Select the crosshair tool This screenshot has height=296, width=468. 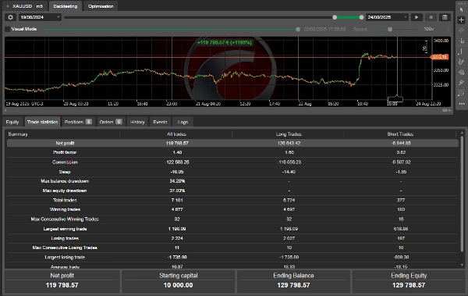[462, 20]
